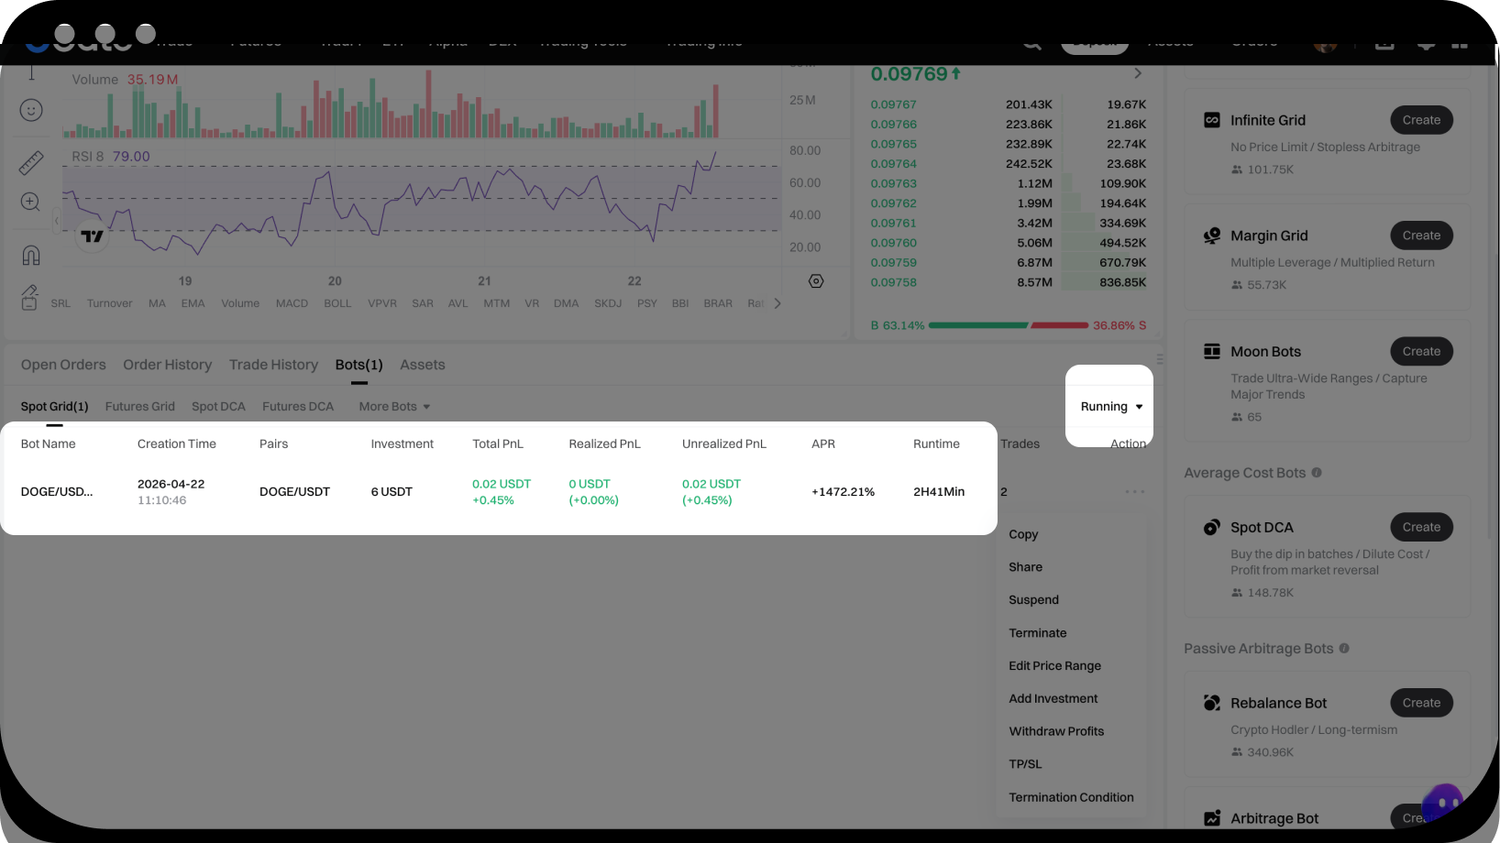Screen dimensions: 1500x843
Task: Choose Terminate from the bot action menu
Action: pyautogui.click(x=1037, y=633)
